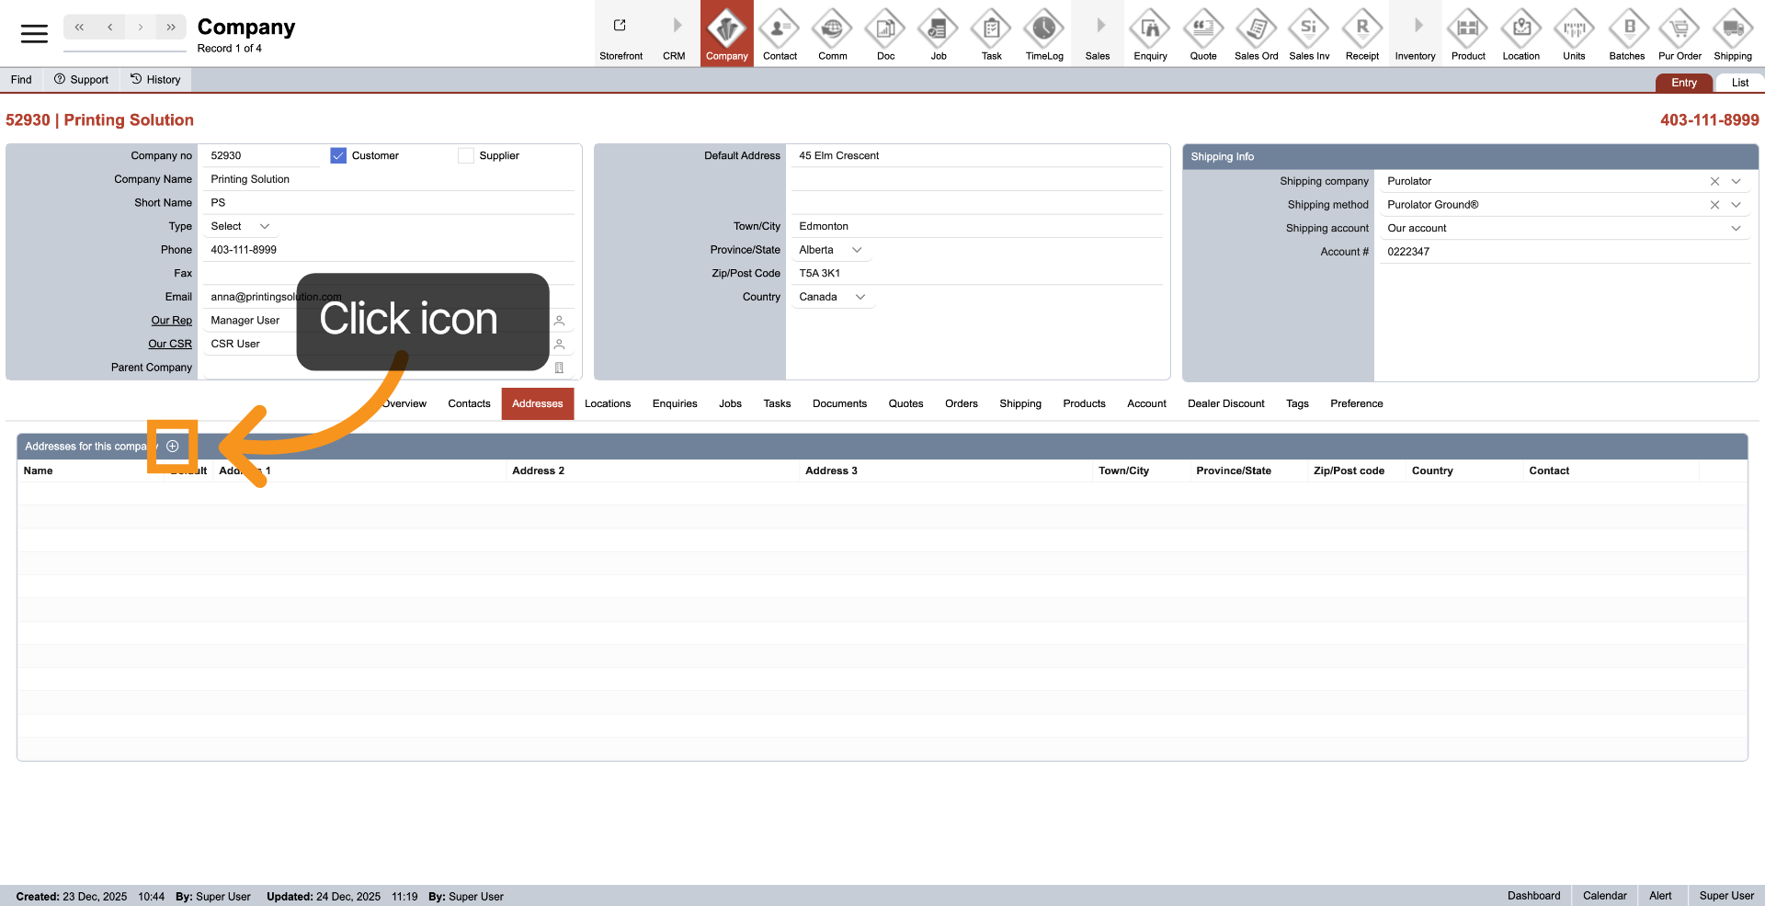The width and height of the screenshot is (1765, 906).
Task: Uncheck the Customer checkbox
Action: click(x=338, y=156)
